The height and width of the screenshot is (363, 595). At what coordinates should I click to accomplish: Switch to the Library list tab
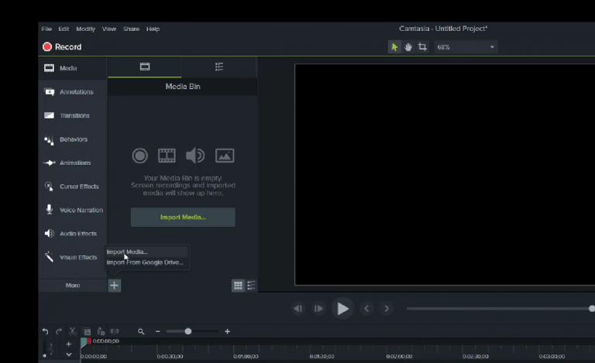[219, 67]
